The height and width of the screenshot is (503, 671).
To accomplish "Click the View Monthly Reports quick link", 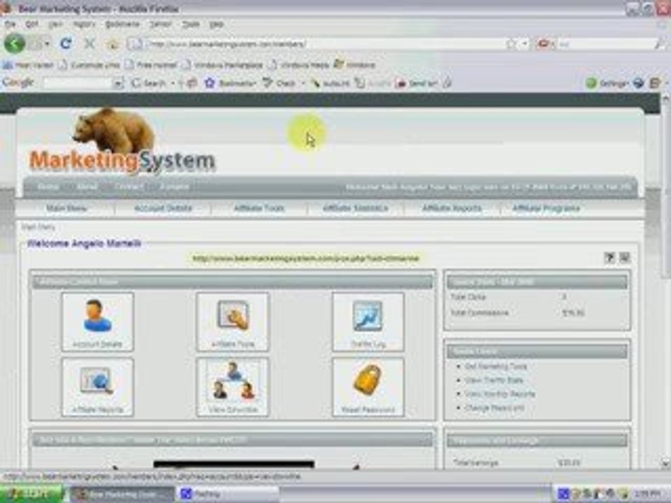I will (x=500, y=394).
